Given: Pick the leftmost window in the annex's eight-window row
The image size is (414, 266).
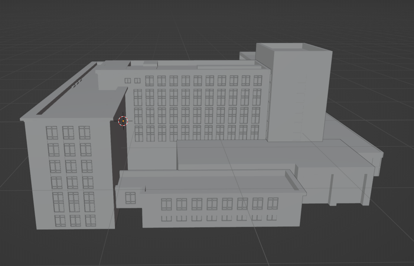Looking at the screenshot, I should click(166, 204).
